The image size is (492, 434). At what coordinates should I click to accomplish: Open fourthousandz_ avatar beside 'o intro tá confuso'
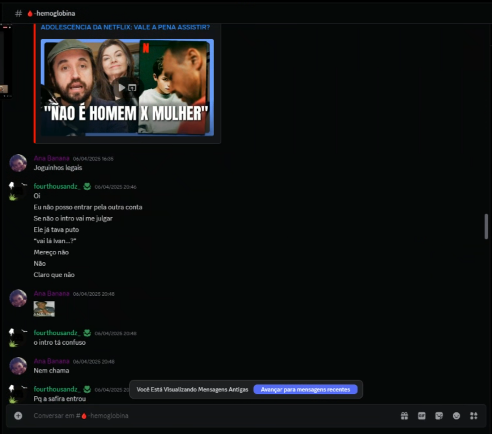pyautogui.click(x=18, y=337)
